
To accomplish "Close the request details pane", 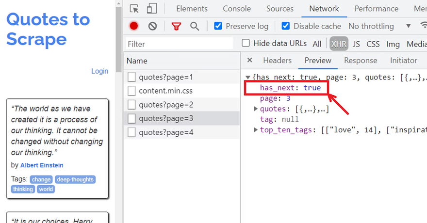I will 249,61.
